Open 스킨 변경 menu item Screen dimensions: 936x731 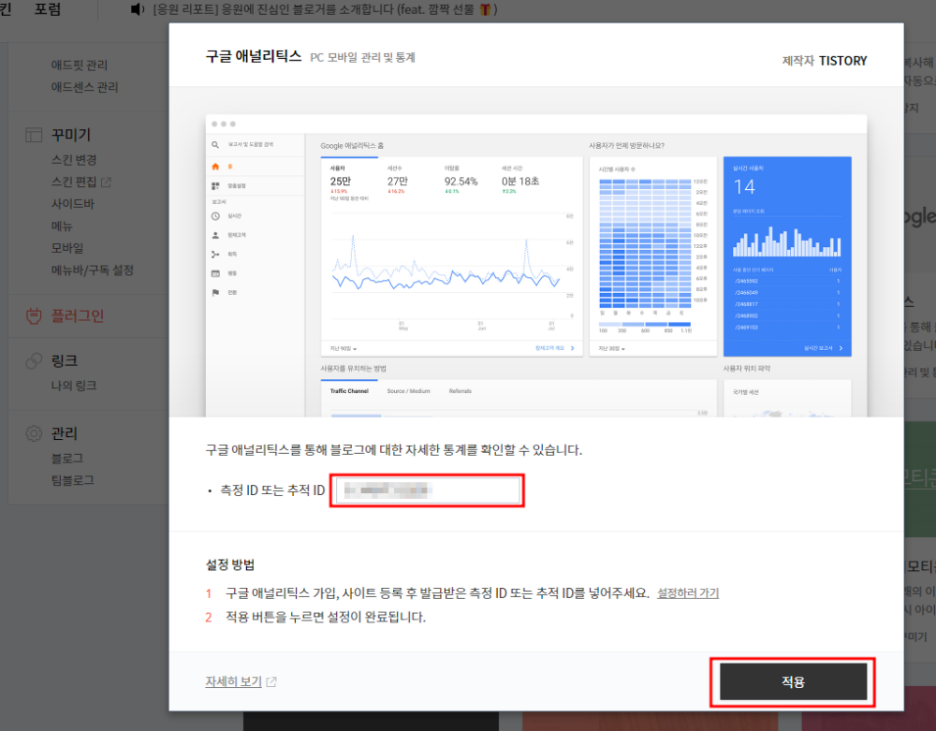[74, 160]
